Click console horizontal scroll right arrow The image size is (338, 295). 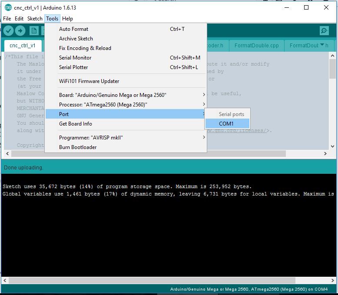tap(333, 280)
